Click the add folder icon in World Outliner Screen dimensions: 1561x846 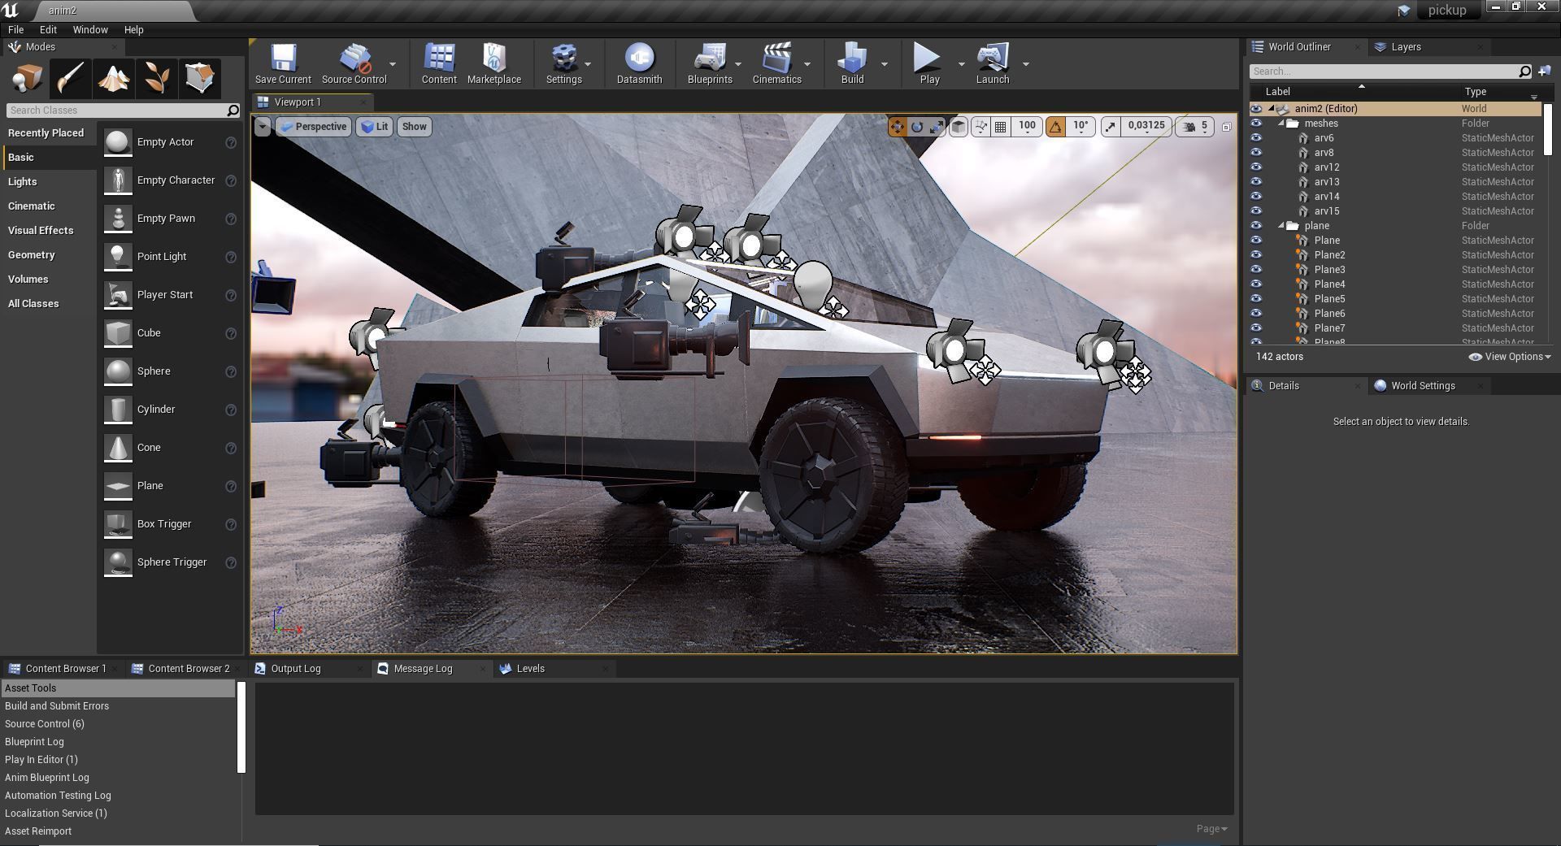[1544, 72]
